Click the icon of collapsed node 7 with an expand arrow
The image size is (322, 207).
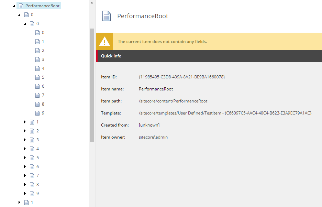(32, 176)
